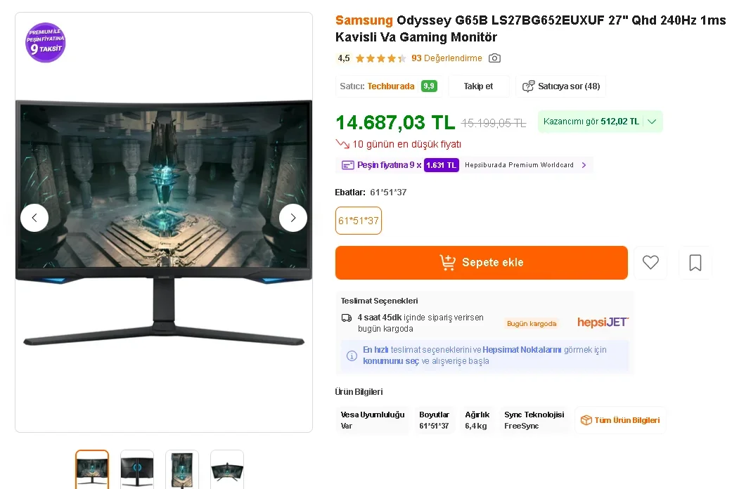Viewport: 739px width, 489px height.
Task: Click the Premium 9 taksit badge
Action: (45, 42)
